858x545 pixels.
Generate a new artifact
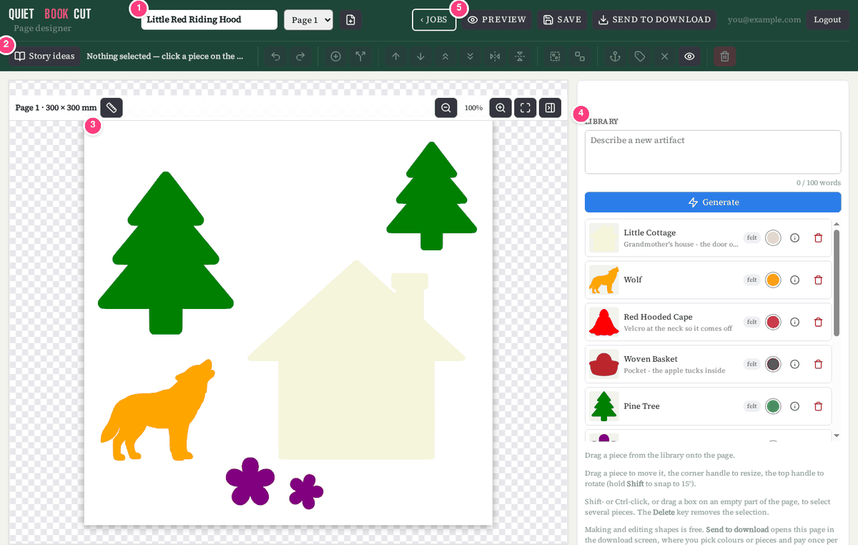pos(713,202)
